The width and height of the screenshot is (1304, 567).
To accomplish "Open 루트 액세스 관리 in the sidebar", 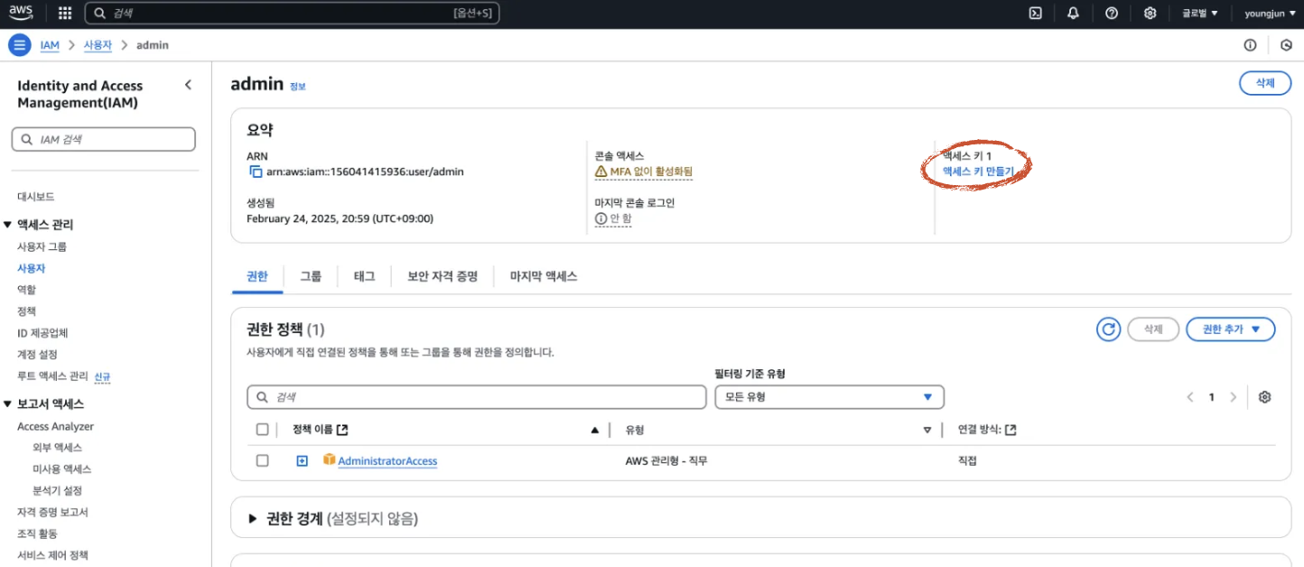I will pos(52,376).
